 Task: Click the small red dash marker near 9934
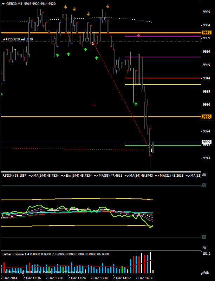click(x=94, y=105)
